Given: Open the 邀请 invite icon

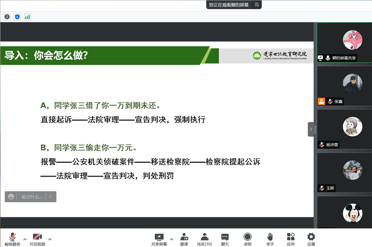Looking at the screenshot, I should 184,239.
